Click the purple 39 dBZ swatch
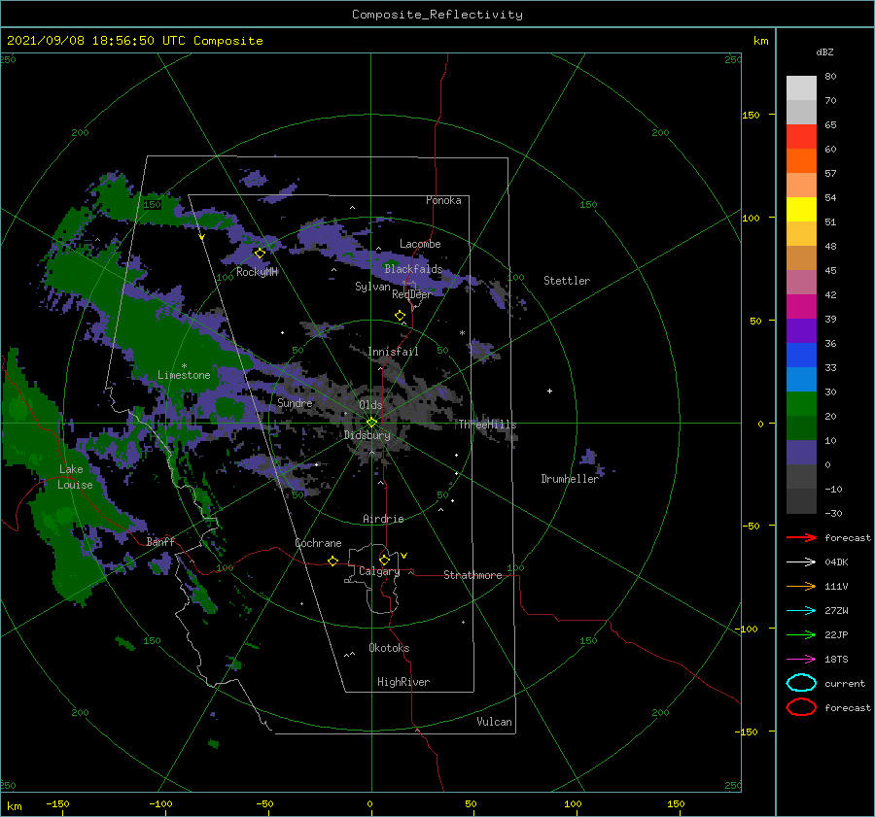The height and width of the screenshot is (817, 875). coord(801,330)
